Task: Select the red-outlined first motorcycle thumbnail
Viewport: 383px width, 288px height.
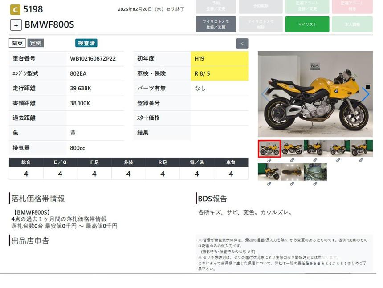Action: pos(269,149)
